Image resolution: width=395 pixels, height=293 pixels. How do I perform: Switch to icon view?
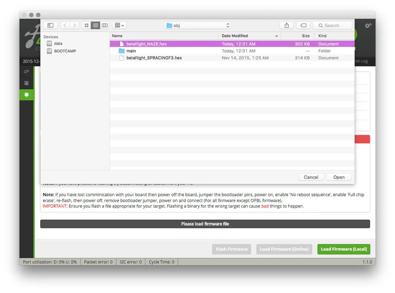86,25
